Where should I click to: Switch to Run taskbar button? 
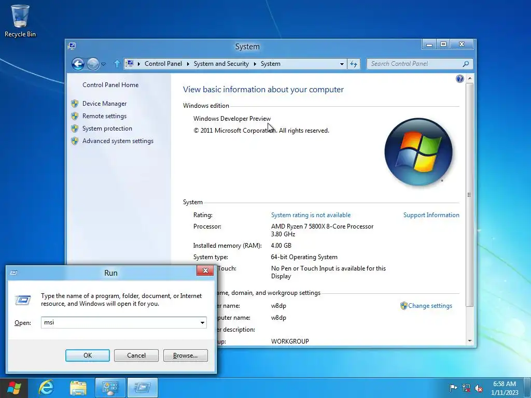point(142,388)
